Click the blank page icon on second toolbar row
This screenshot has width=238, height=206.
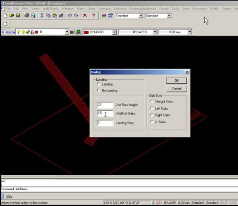[x=5, y=24]
